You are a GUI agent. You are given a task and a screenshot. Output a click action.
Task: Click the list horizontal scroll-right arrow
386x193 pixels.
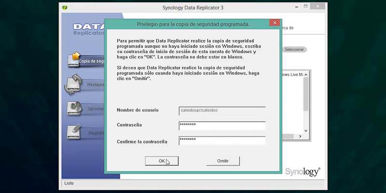click(x=300, y=137)
